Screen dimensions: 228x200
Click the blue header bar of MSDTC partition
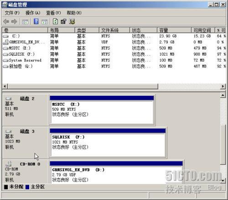(102, 98)
